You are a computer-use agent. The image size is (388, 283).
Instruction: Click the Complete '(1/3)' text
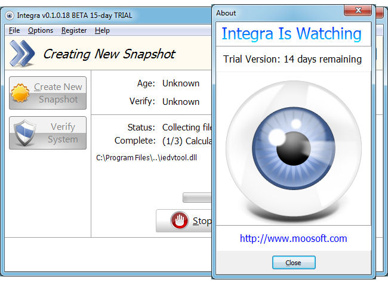point(173,141)
